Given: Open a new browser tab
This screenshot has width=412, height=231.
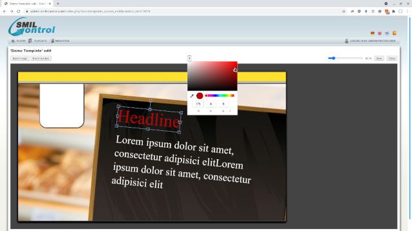Looking at the screenshot, I should [x=58, y=4].
